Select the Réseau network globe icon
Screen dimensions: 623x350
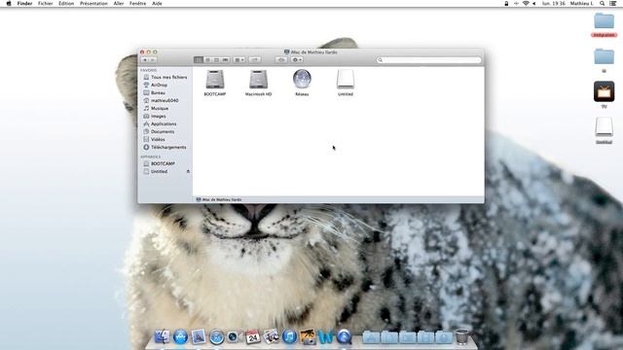point(302,79)
